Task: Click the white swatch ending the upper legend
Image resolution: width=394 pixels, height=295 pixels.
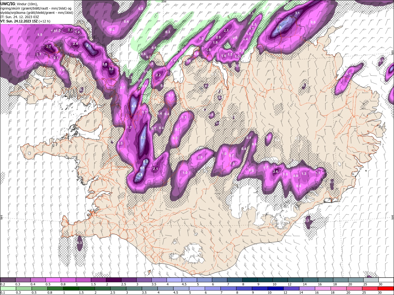Action: point(386,280)
